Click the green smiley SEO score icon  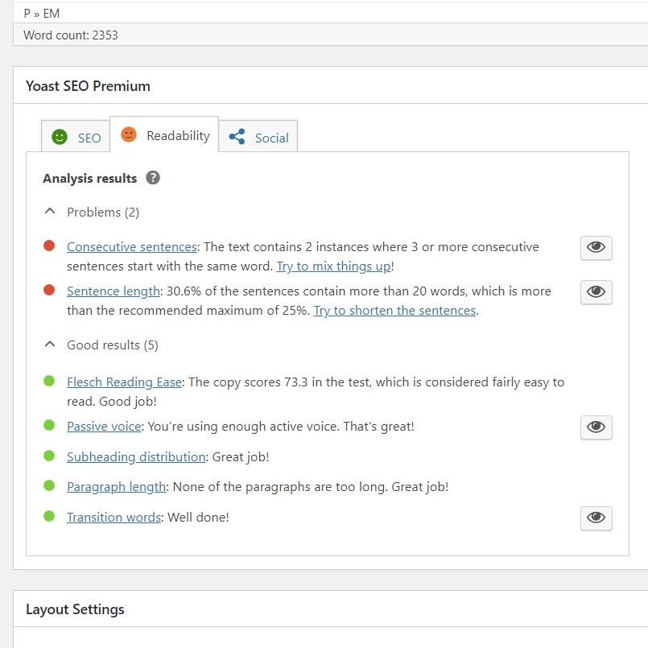coord(60,137)
